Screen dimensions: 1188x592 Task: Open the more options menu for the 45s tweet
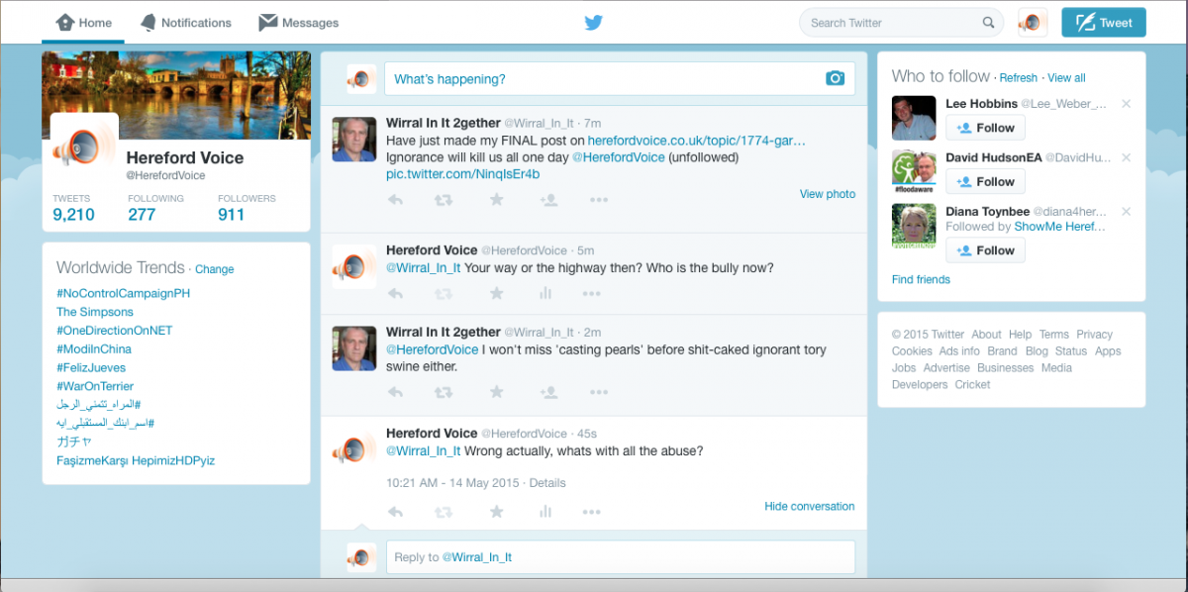[x=591, y=512]
